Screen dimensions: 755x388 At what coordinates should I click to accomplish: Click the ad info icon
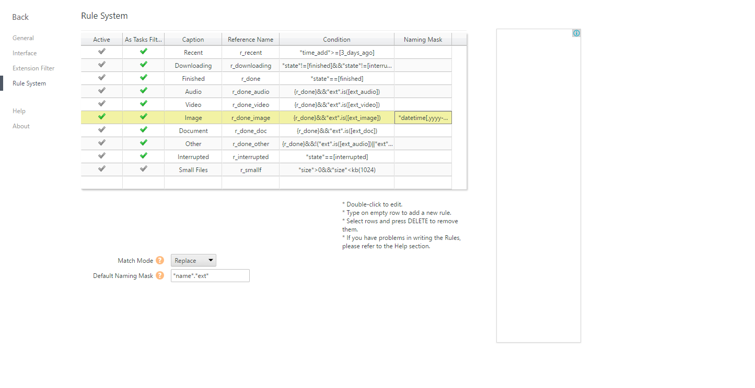[576, 33]
